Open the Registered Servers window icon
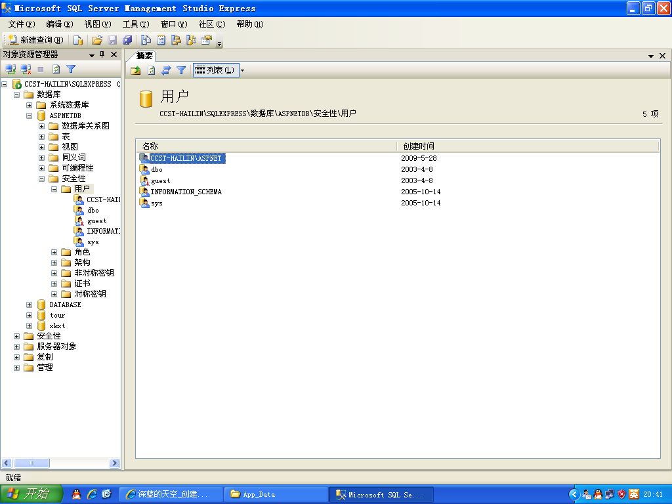This screenshot has width=672, height=504. pos(146,40)
